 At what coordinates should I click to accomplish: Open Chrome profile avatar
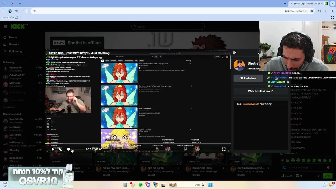(10, 11)
